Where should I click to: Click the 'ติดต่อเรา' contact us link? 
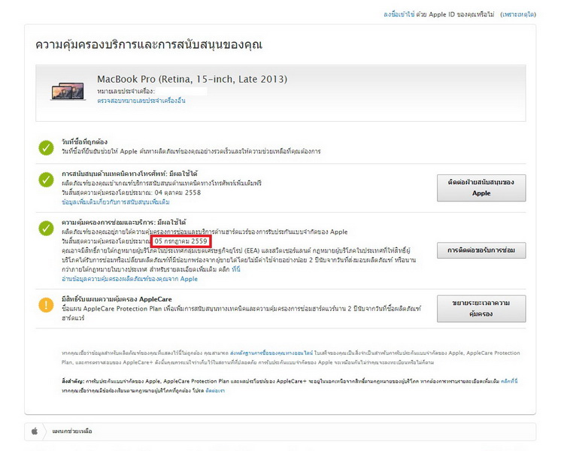click(x=215, y=391)
